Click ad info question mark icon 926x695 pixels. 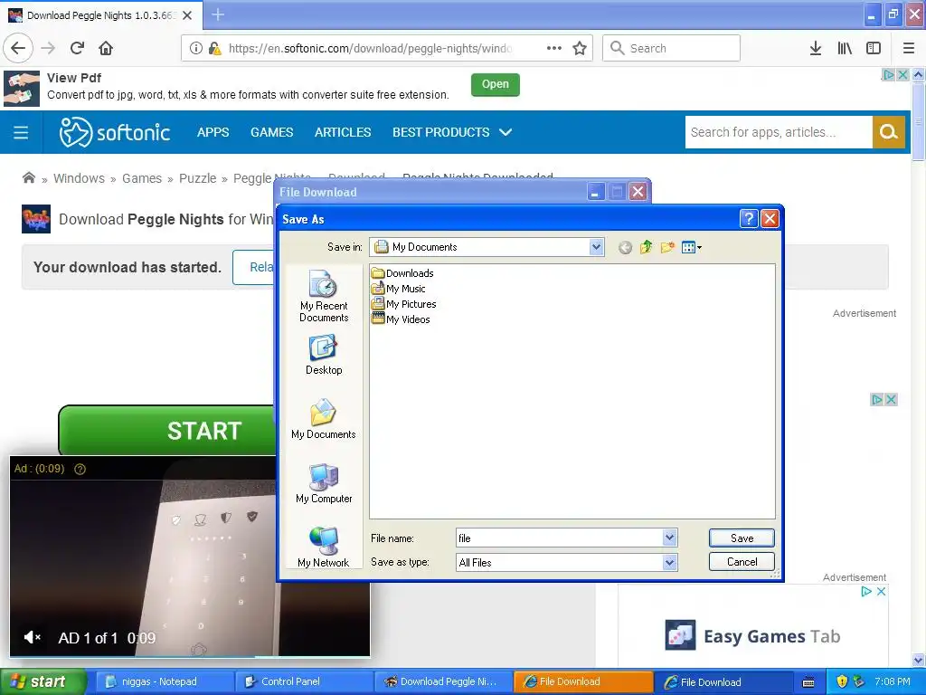(x=80, y=469)
